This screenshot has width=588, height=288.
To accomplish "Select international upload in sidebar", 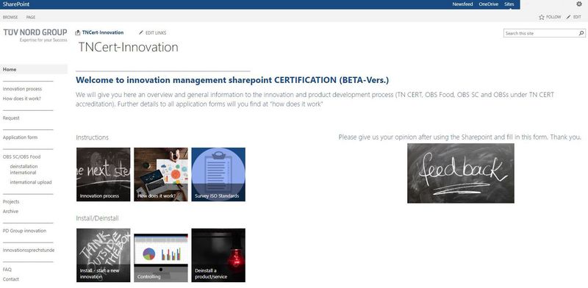I will tap(31, 182).
